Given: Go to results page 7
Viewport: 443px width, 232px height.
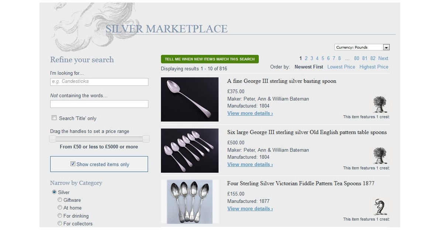Looking at the screenshot, I should click(x=334, y=58).
